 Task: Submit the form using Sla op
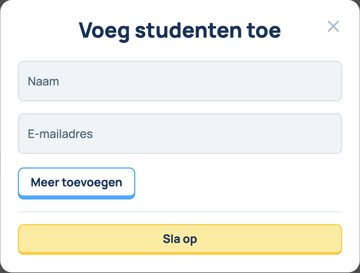(180, 239)
